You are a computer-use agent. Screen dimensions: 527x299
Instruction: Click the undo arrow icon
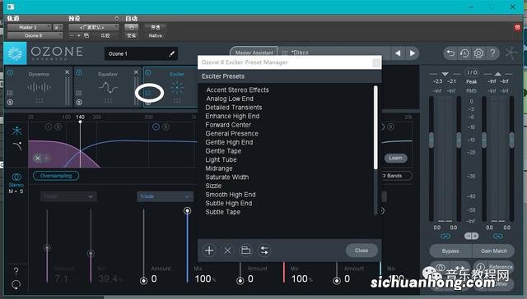pyautogui.click(x=450, y=53)
